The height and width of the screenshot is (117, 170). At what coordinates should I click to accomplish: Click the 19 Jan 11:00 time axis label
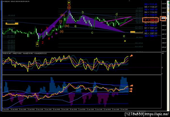coord(39,110)
